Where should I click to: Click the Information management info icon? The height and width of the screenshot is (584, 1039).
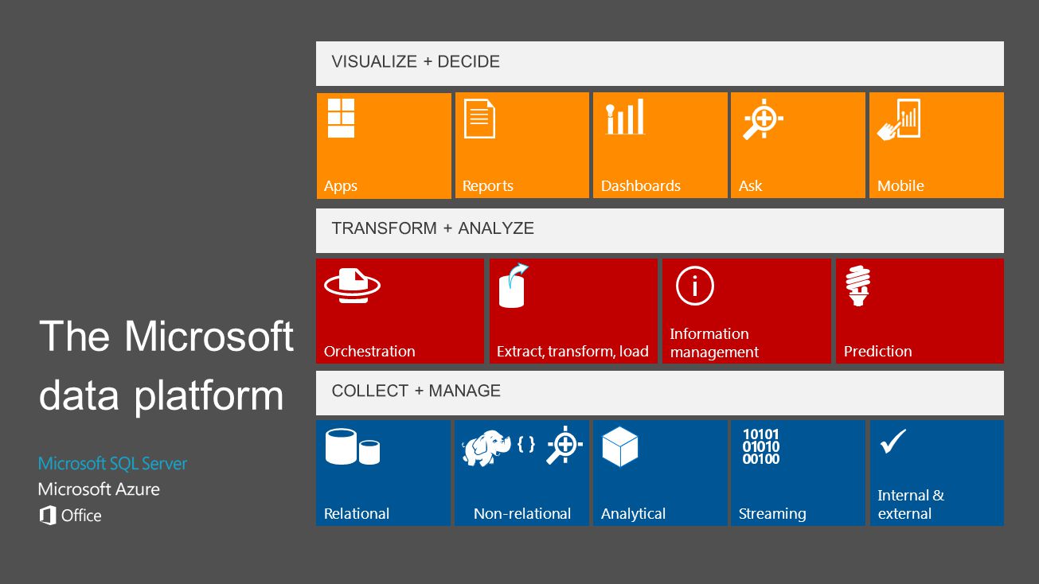point(695,286)
